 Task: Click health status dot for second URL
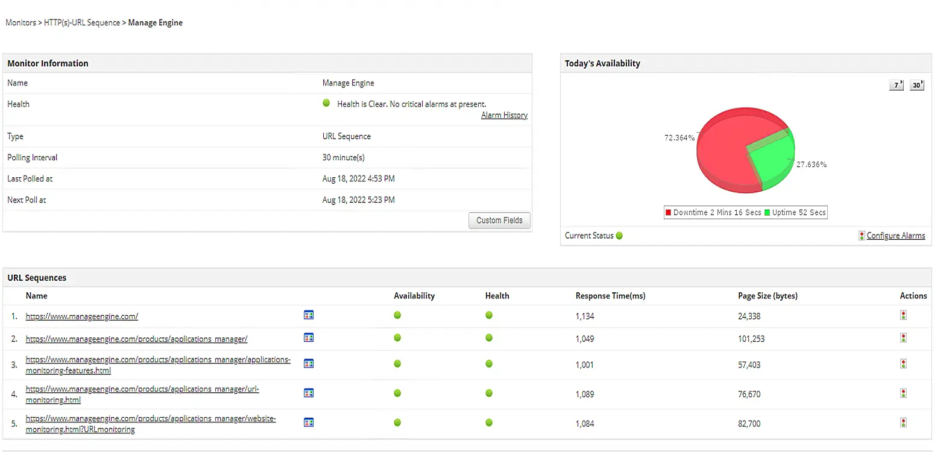coord(489,338)
